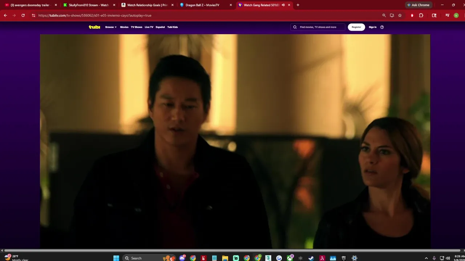The width and height of the screenshot is (465, 261).
Task: Open the zoom magnifier icon in address bar
Action: click(x=384, y=15)
